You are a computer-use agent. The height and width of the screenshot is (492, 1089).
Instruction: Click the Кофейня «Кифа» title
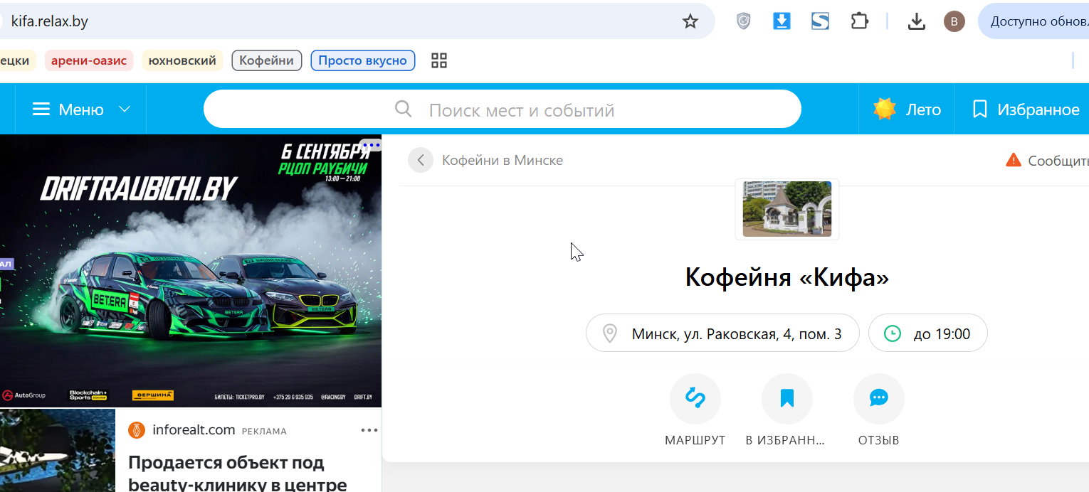click(787, 277)
